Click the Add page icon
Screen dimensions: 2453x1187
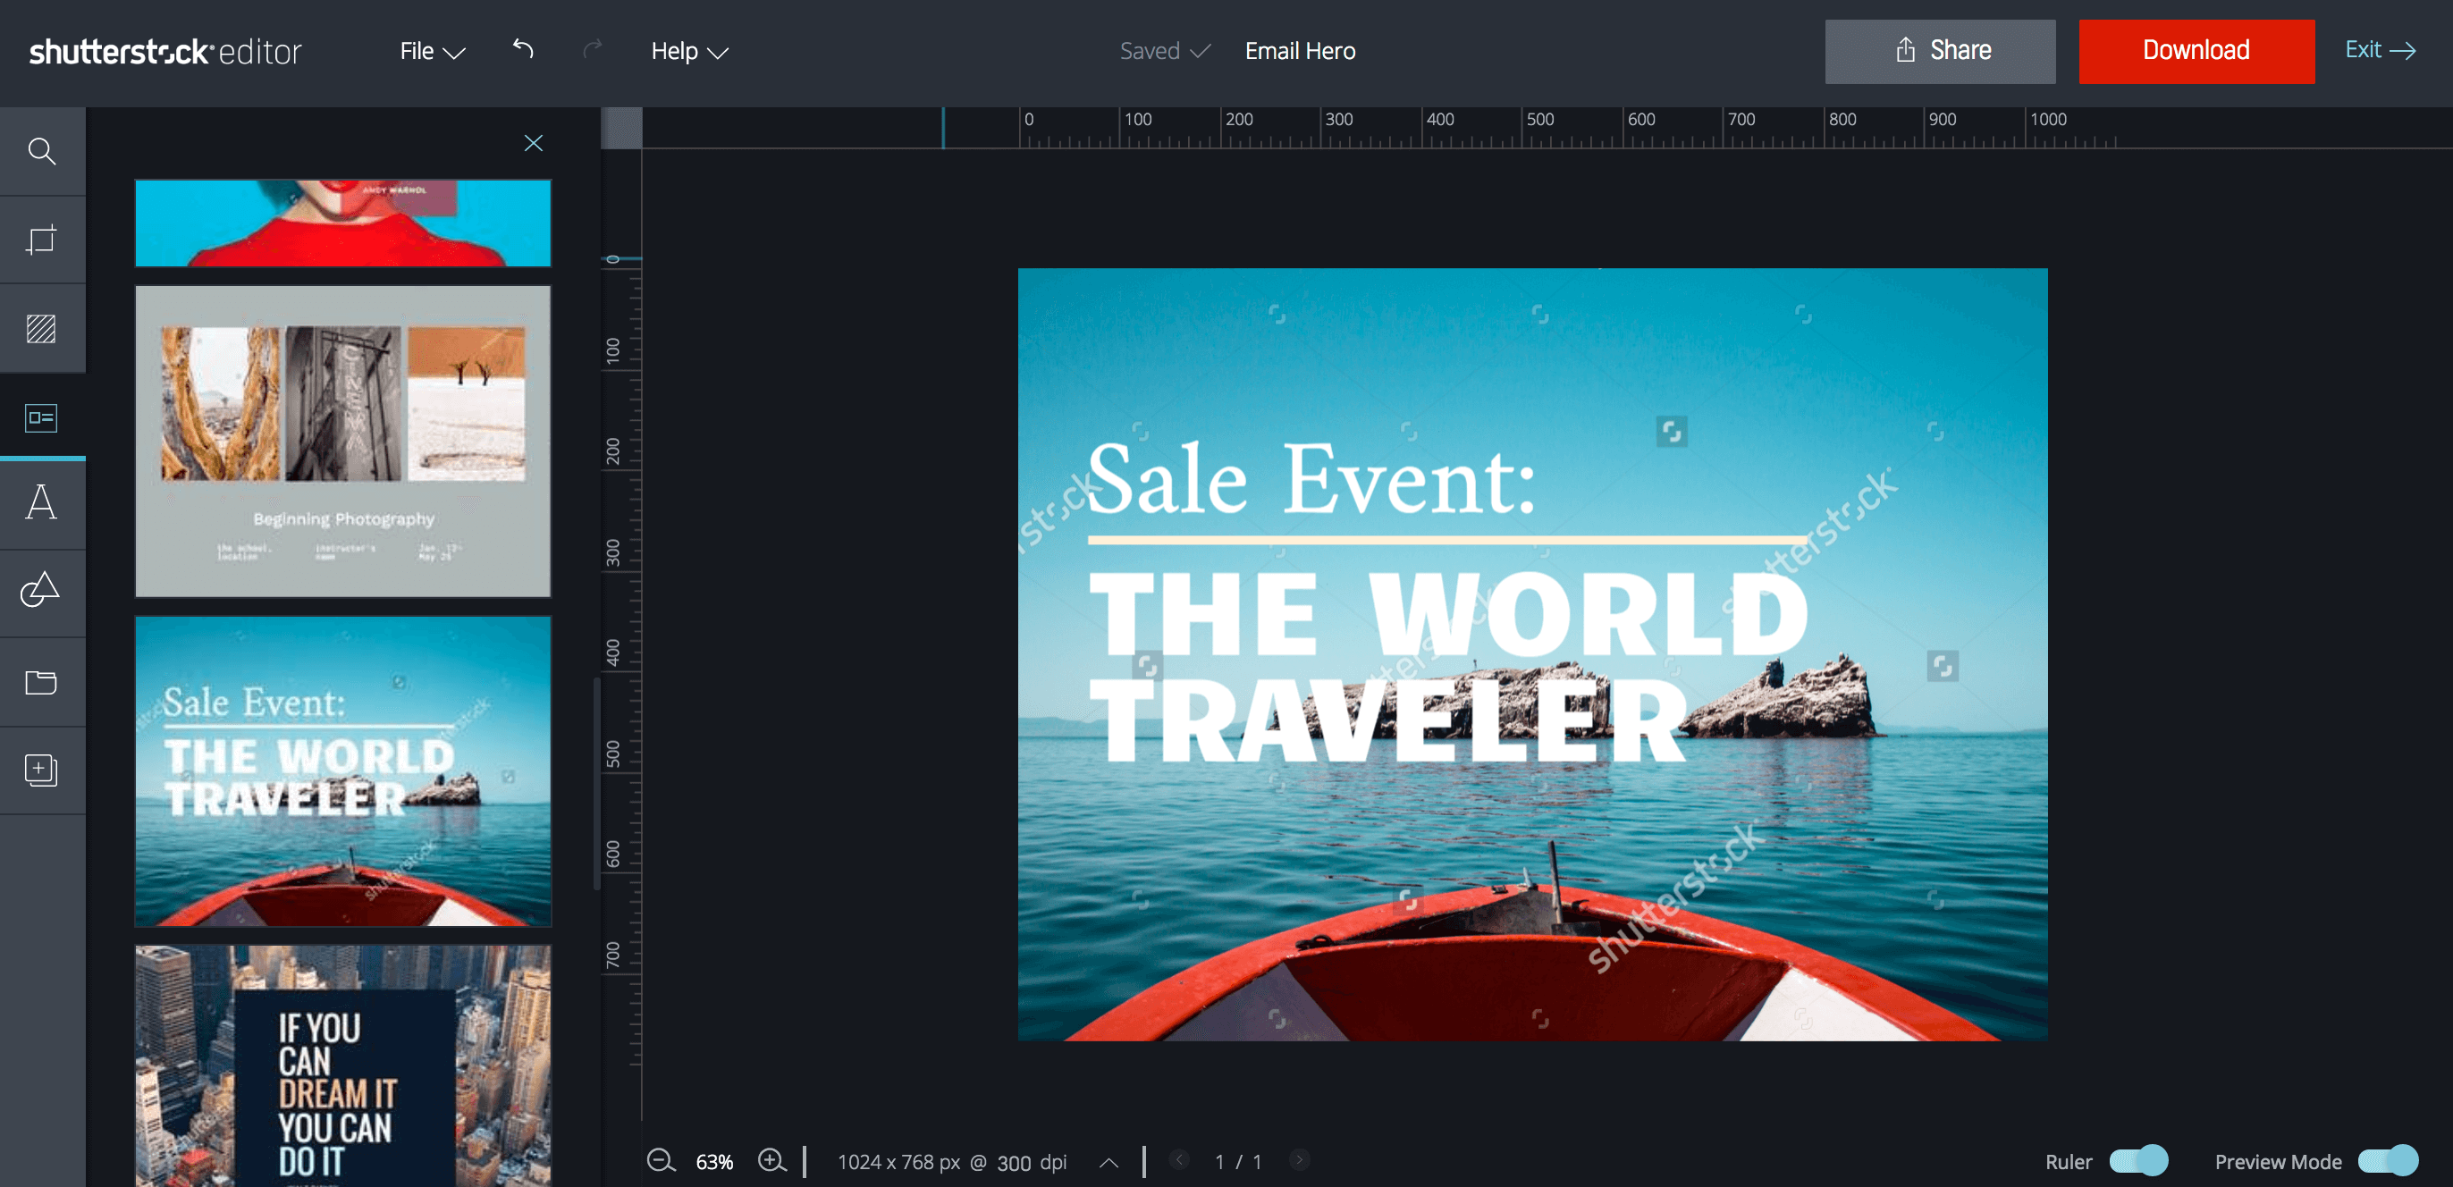click(x=42, y=768)
